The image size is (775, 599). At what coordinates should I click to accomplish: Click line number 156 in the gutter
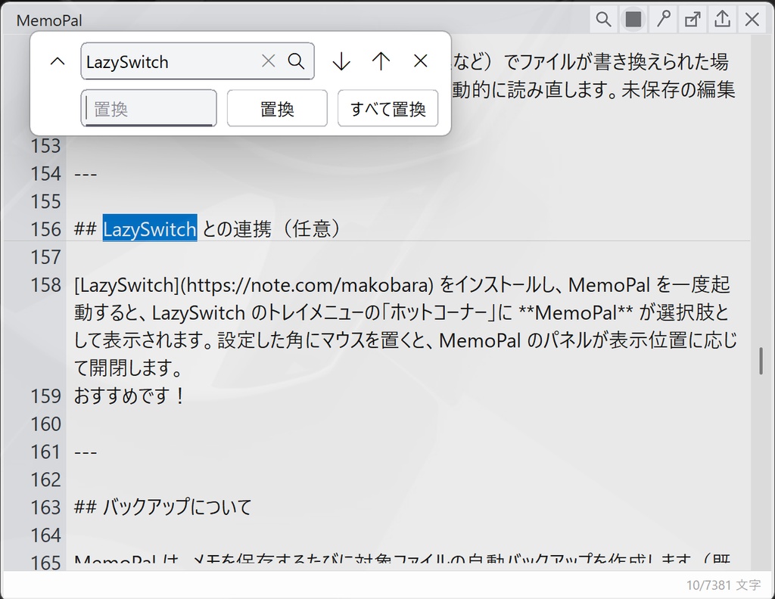click(x=46, y=229)
